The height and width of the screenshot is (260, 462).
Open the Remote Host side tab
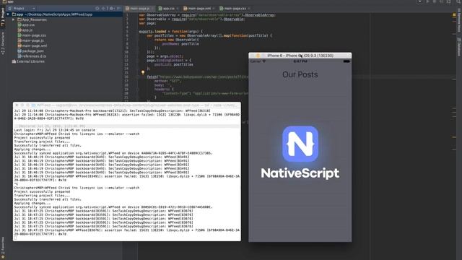click(x=459, y=20)
